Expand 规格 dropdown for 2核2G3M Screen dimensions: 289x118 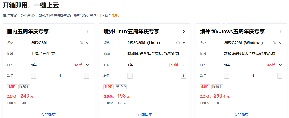[x=87, y=43]
